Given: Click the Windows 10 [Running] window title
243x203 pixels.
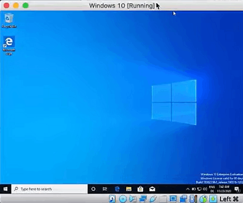Looking at the screenshot, I should [x=122, y=6].
